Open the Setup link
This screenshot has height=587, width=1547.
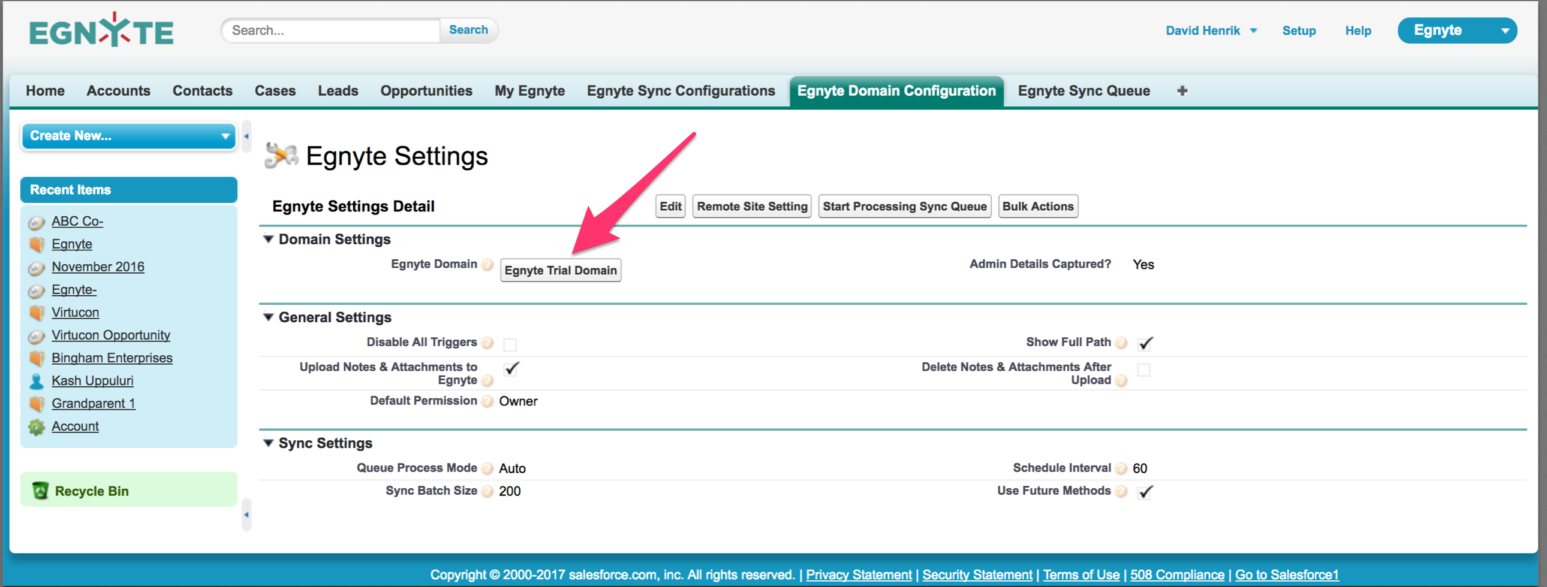[x=1299, y=31]
